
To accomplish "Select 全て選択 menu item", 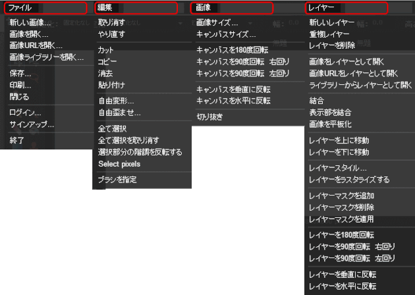I will click(x=112, y=128).
